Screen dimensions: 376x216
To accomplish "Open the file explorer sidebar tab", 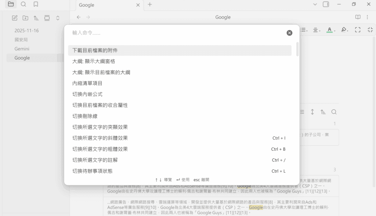I will [11, 4].
